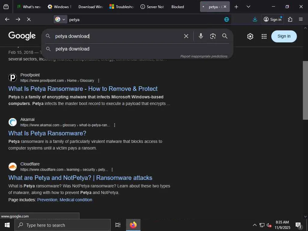The image size is (308, 231).
Task: Click the address bar containing petya
Action: coord(145,20)
